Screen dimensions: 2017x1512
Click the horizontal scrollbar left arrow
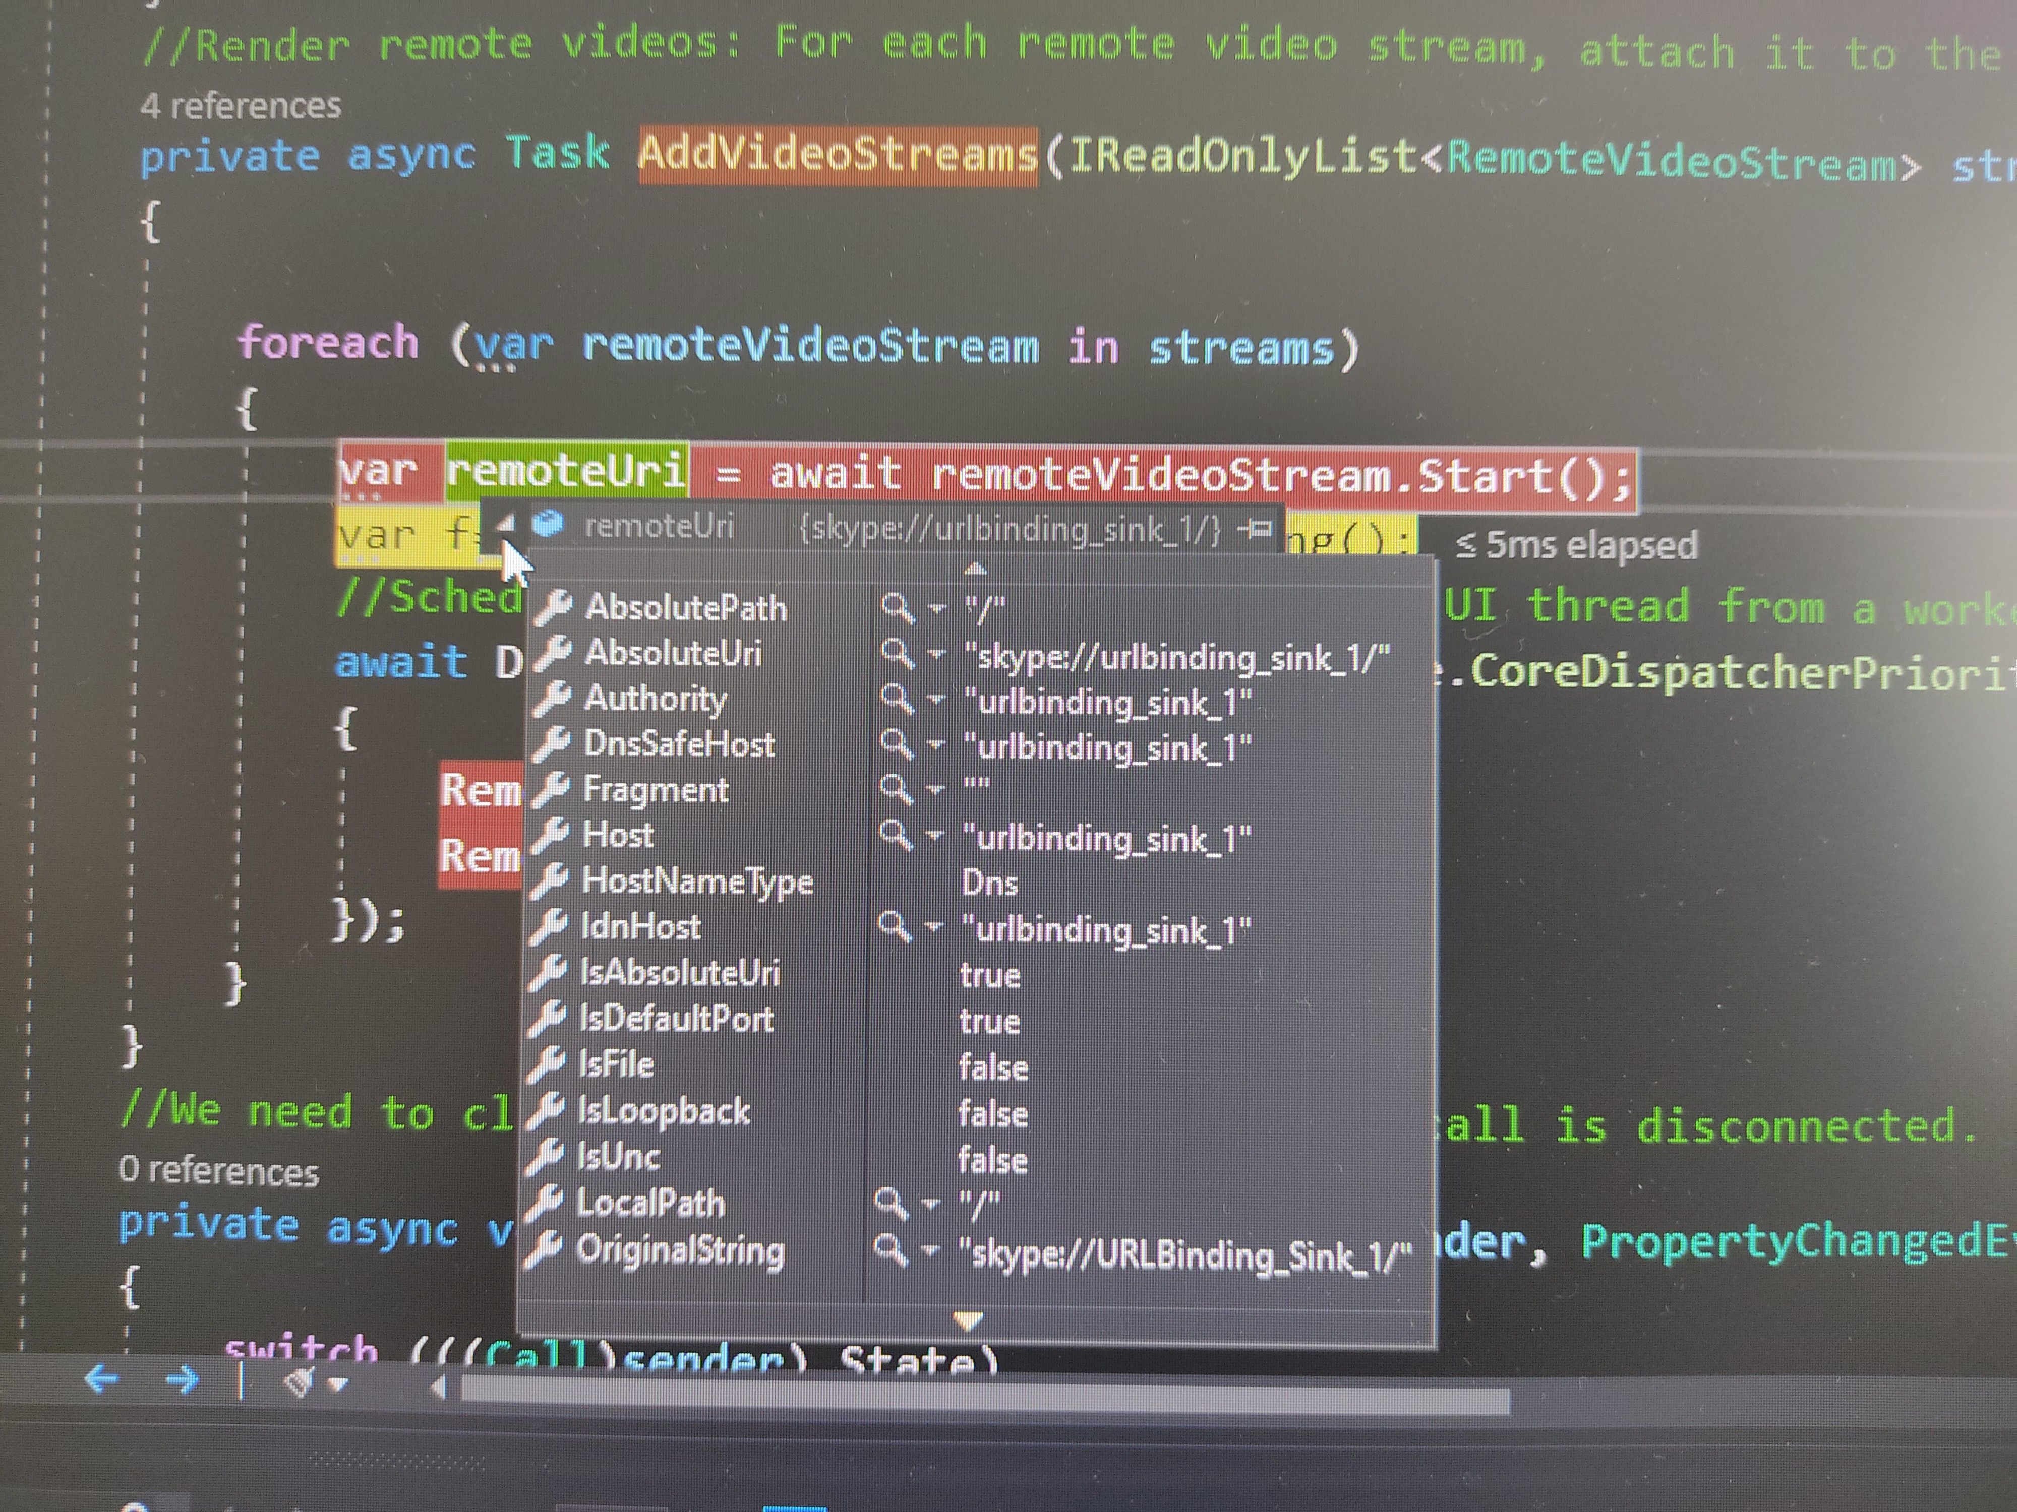[439, 1387]
